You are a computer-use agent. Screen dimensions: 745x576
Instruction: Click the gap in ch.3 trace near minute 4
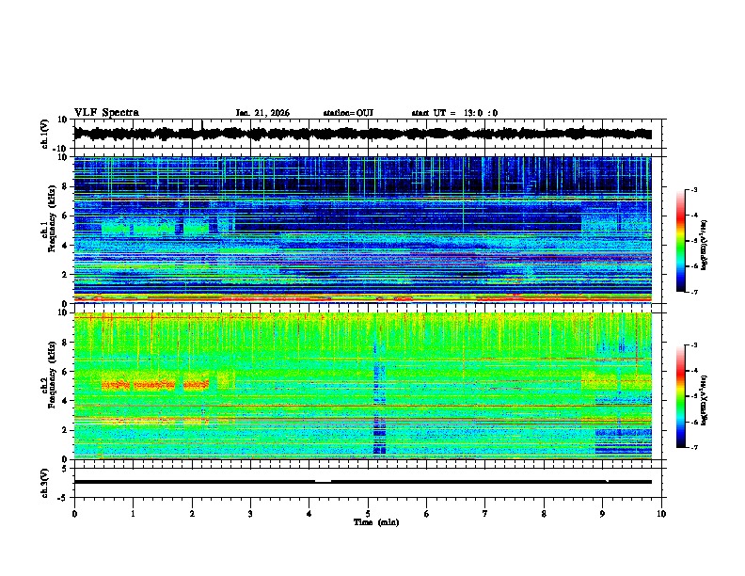323,482
